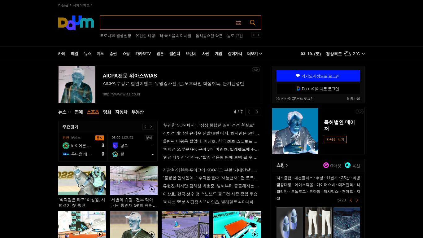
Task: Open the AICPA lecturer ad image
Action: click(77, 85)
